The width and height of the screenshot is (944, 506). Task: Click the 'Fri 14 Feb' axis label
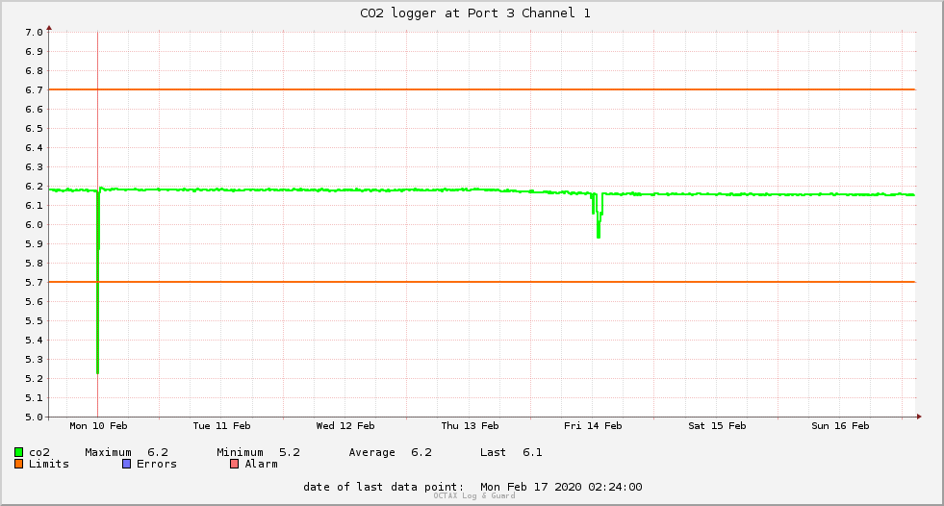(593, 426)
